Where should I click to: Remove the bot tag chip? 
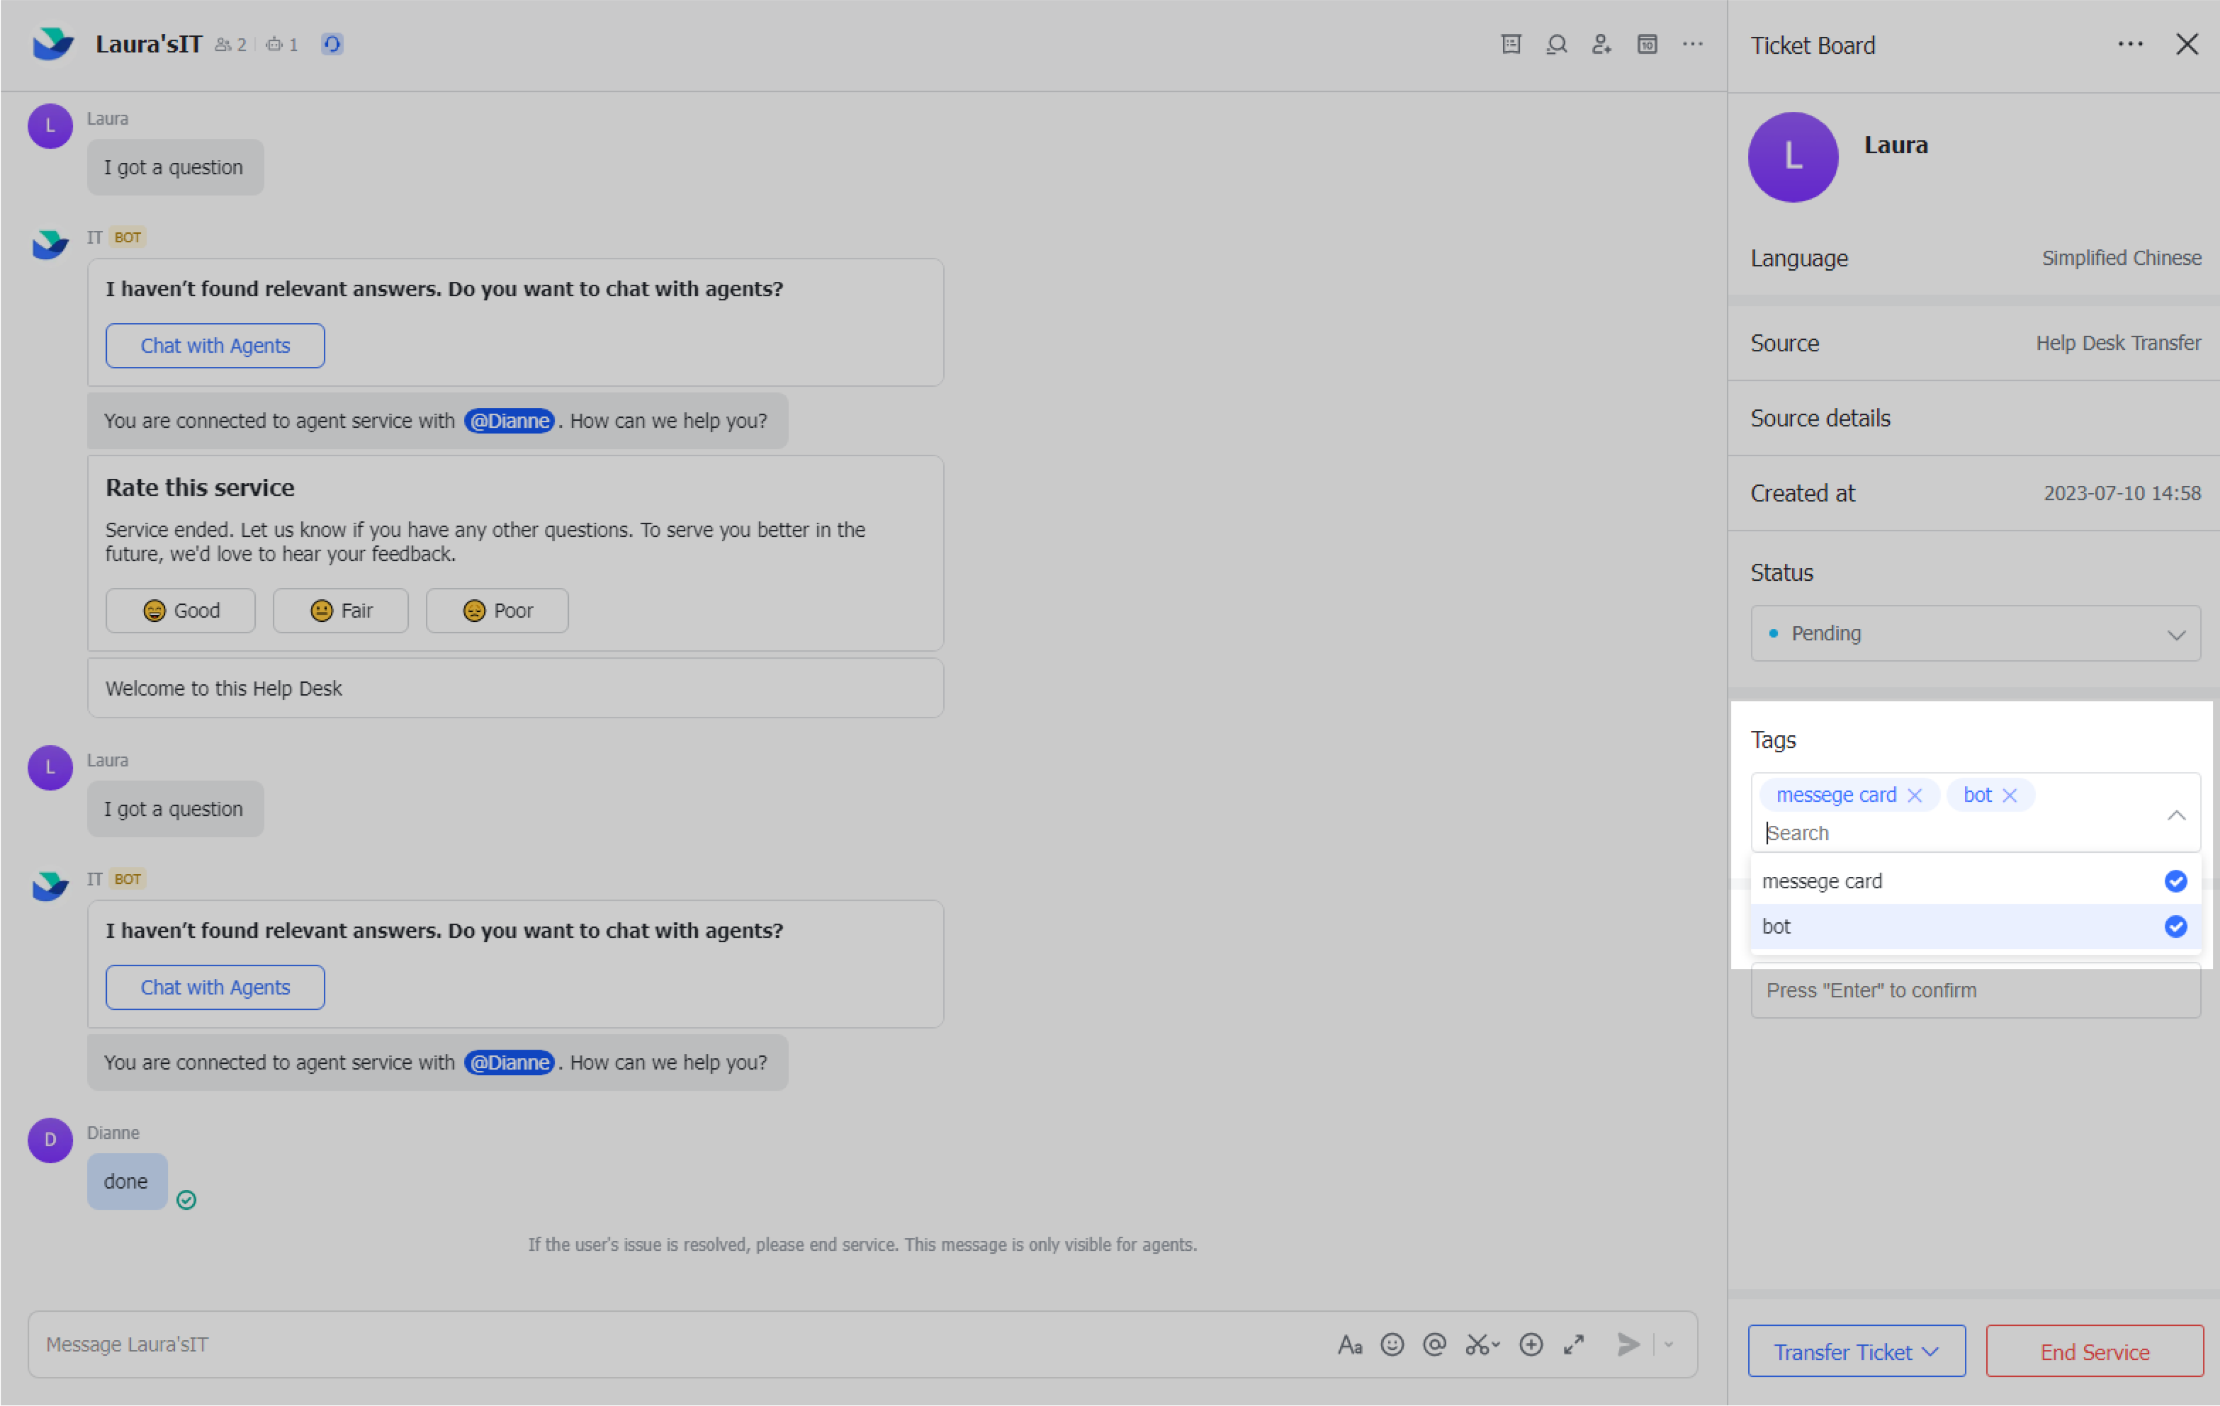(2010, 795)
